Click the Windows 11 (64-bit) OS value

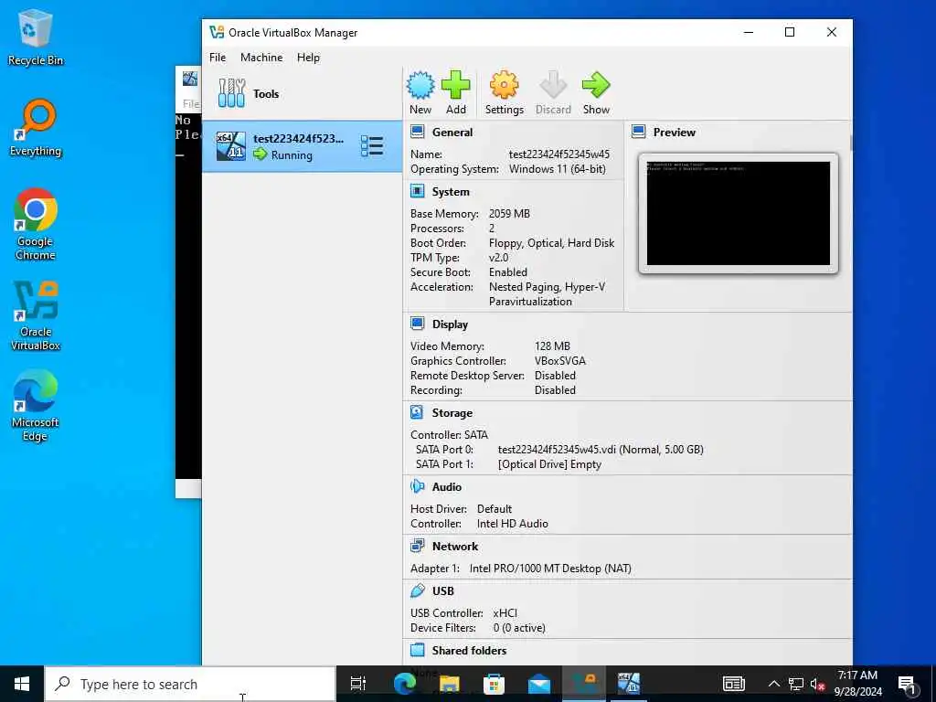pos(557,169)
